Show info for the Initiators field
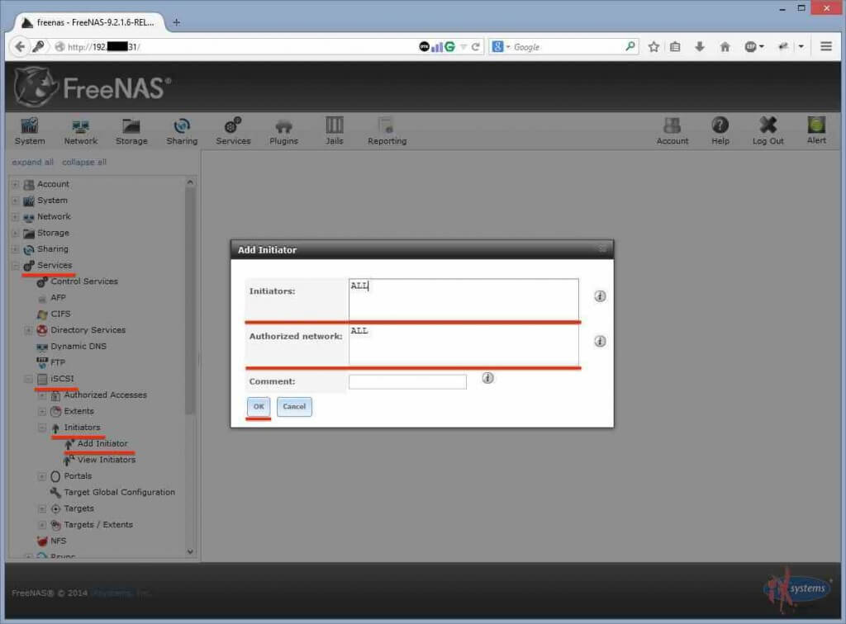The height and width of the screenshot is (624, 846). pos(600,295)
